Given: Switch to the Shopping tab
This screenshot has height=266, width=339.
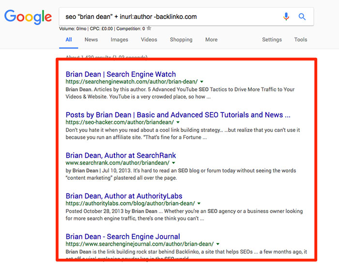Looking at the screenshot, I should pos(181,40).
